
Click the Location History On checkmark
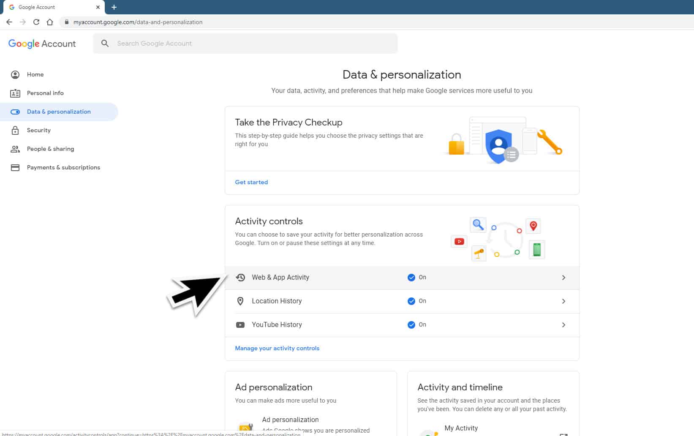pos(411,301)
